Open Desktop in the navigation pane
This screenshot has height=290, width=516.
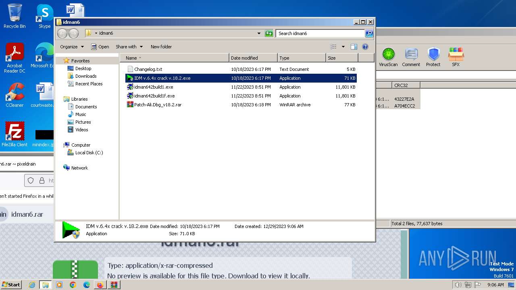(83, 68)
